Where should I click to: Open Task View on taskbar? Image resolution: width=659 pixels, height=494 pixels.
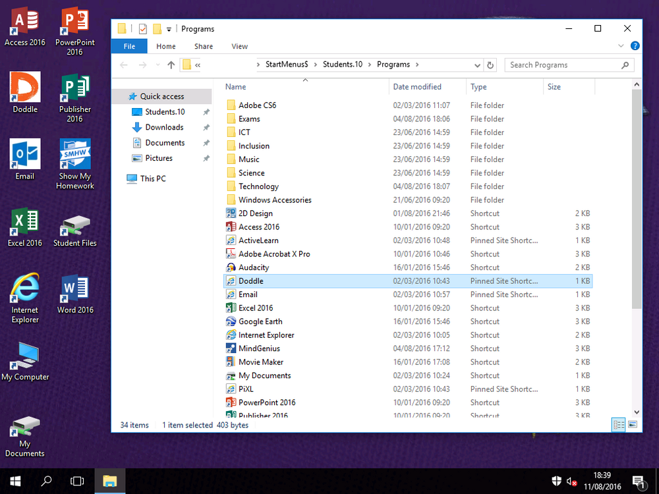pyautogui.click(x=77, y=481)
